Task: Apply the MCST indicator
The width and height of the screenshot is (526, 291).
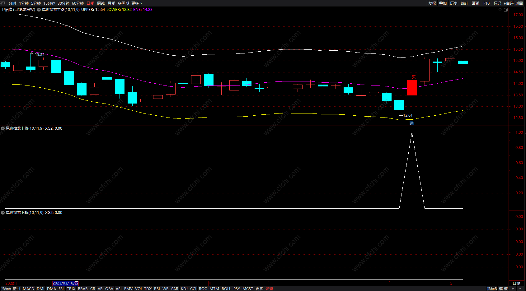Action: coord(248,289)
